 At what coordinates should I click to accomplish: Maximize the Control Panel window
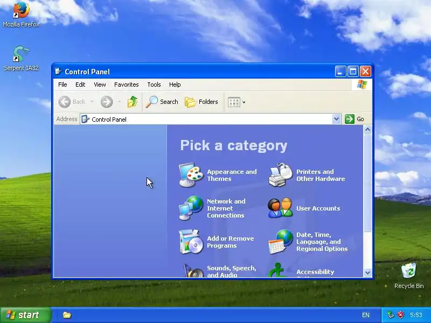point(353,72)
